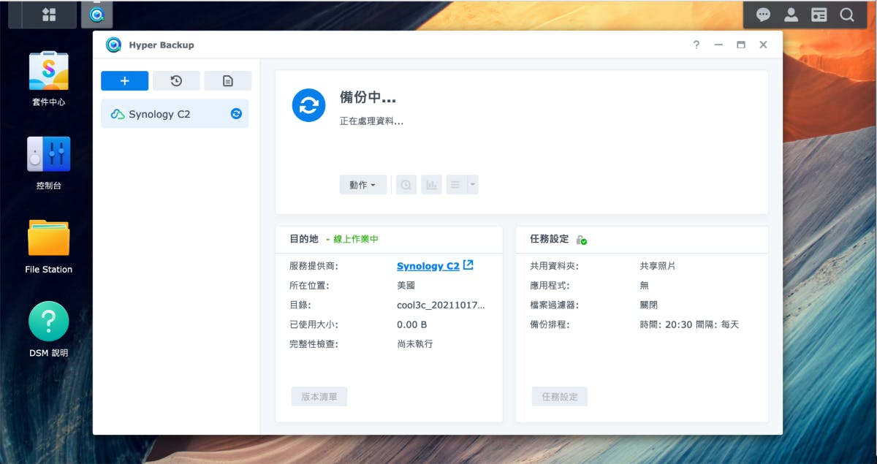Image resolution: width=877 pixels, height=464 pixels.
Task: Click the blue plus create task button
Action: pos(124,81)
